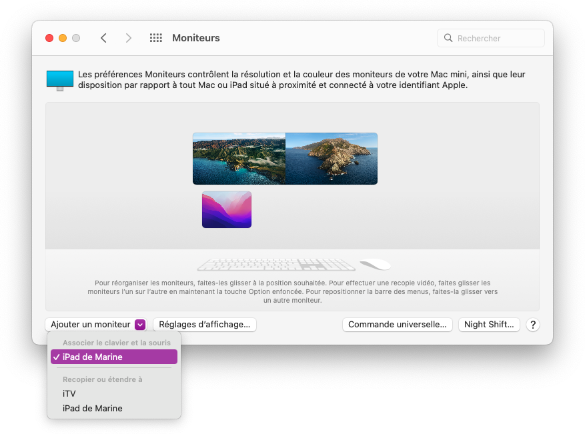This screenshot has height=434, width=585.
Task: Select the right island display thumbnail
Action: click(x=332, y=159)
